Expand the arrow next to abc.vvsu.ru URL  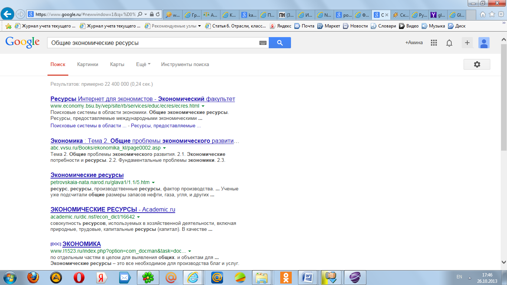click(x=164, y=148)
